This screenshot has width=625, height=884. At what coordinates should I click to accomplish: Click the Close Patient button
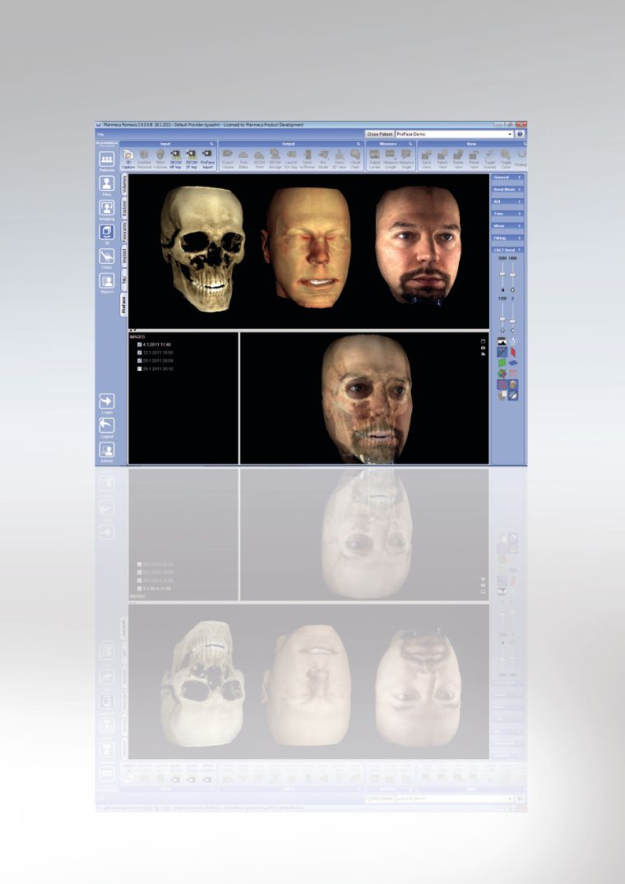pyautogui.click(x=379, y=134)
